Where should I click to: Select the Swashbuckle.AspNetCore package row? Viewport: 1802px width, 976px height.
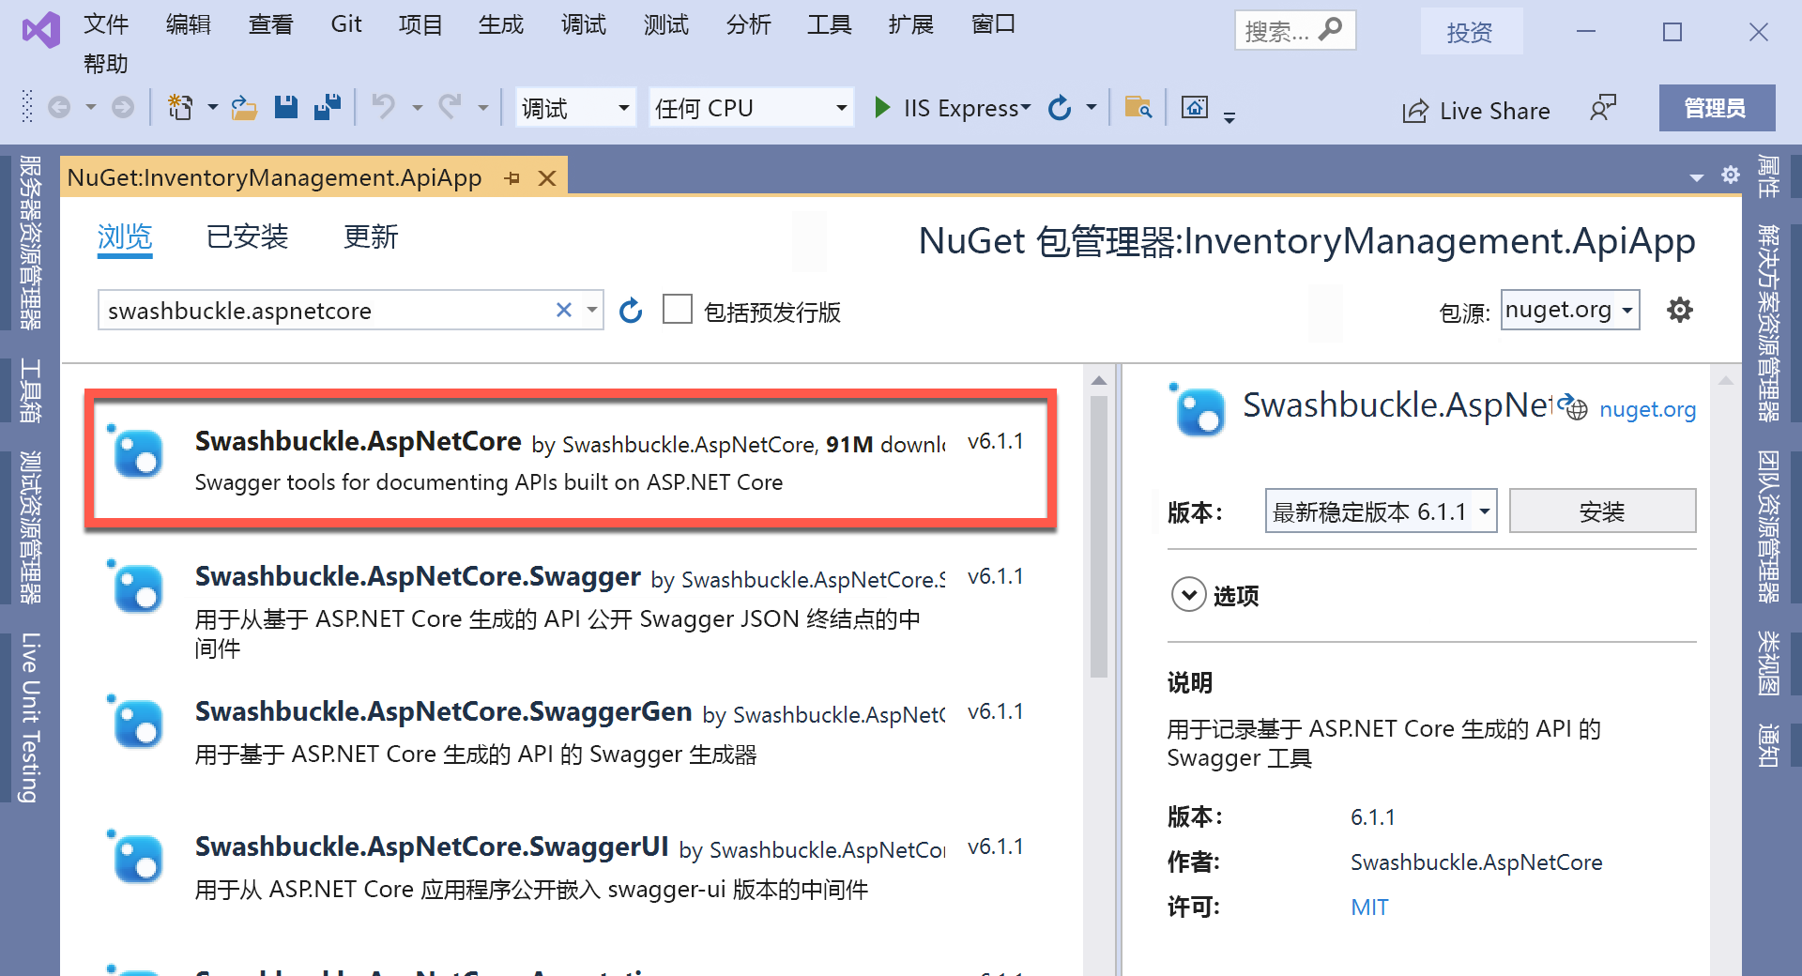(571, 460)
